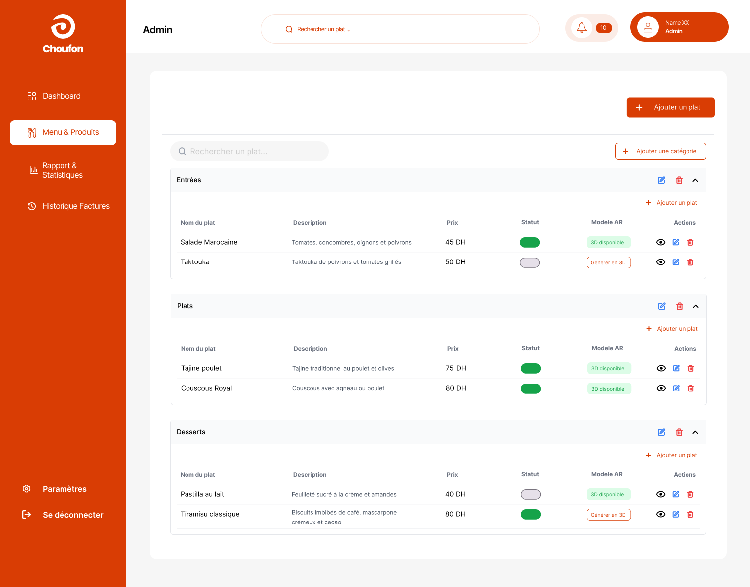The image size is (750, 587).
Task: Enable the Taktouka status switch
Action: [x=530, y=262]
